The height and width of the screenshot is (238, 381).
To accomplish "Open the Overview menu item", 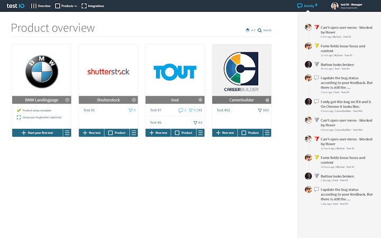I will point(41,6).
